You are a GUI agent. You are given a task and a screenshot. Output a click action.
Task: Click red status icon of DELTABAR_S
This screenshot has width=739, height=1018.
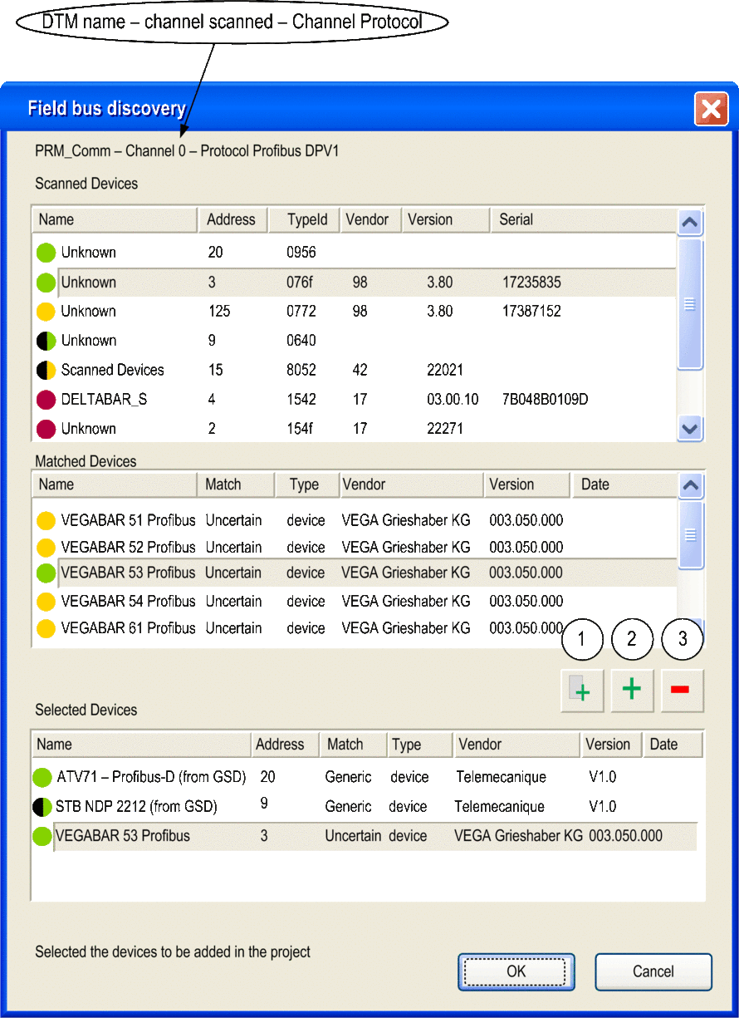pos(46,400)
